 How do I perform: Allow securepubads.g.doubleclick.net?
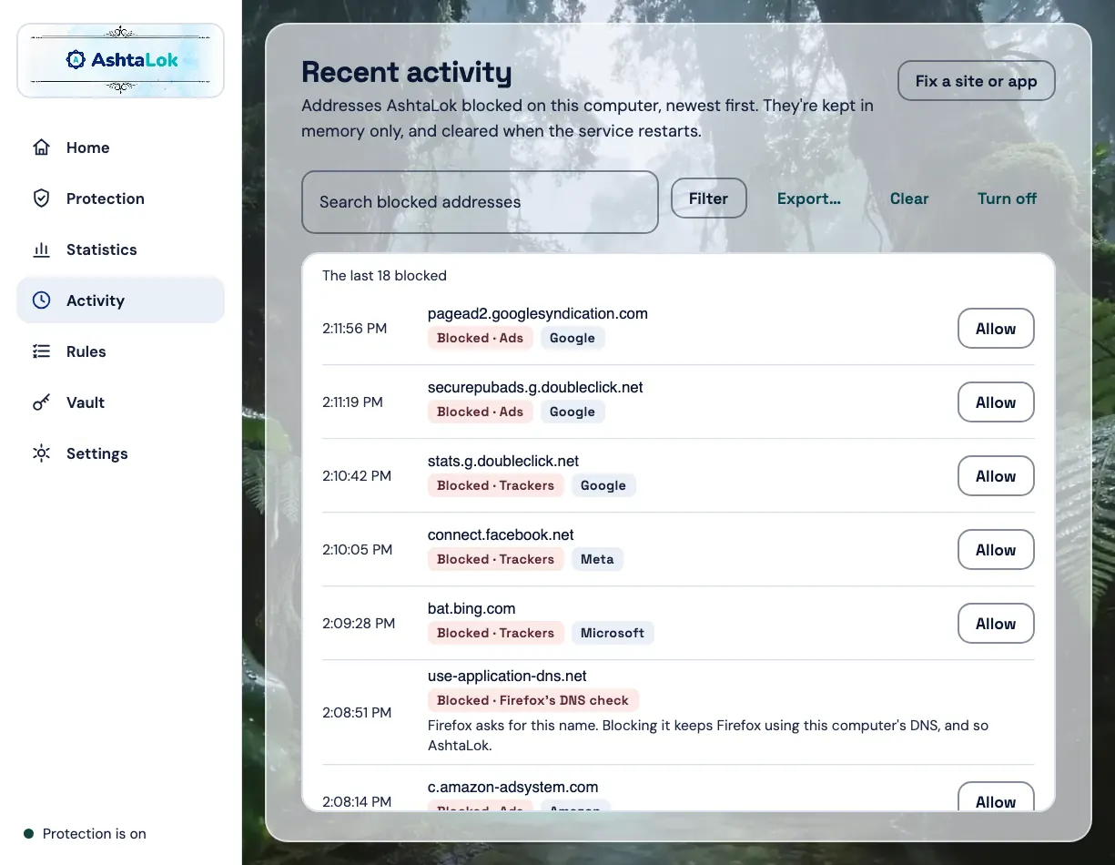tap(996, 402)
